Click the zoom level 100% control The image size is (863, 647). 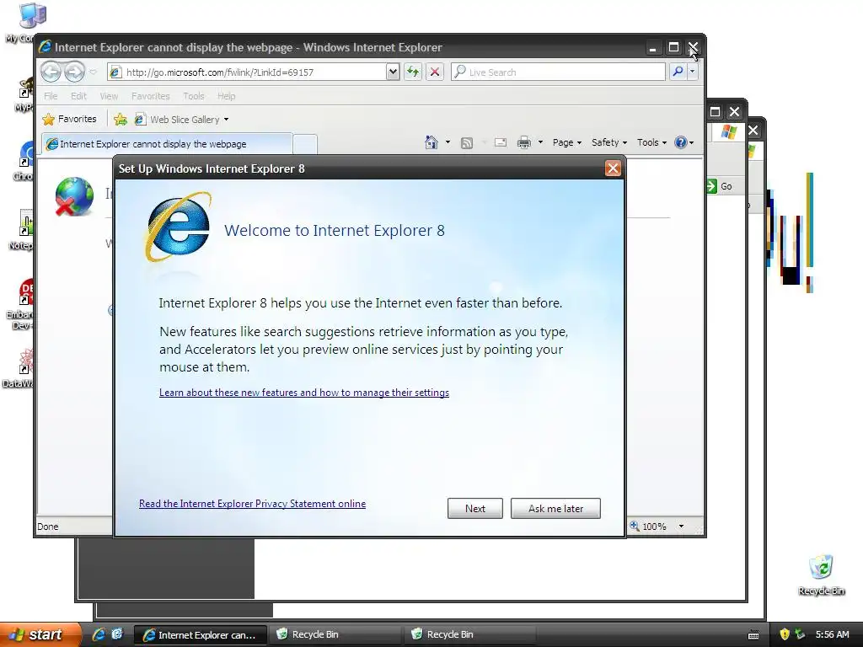tap(648, 527)
